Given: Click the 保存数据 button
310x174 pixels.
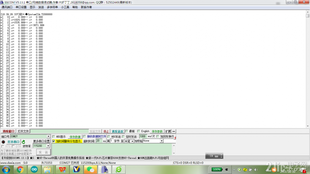Looking at the screenshot, I should tap(75, 137).
